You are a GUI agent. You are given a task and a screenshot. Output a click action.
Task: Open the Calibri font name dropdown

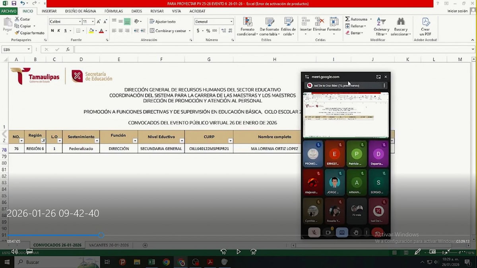click(79, 21)
